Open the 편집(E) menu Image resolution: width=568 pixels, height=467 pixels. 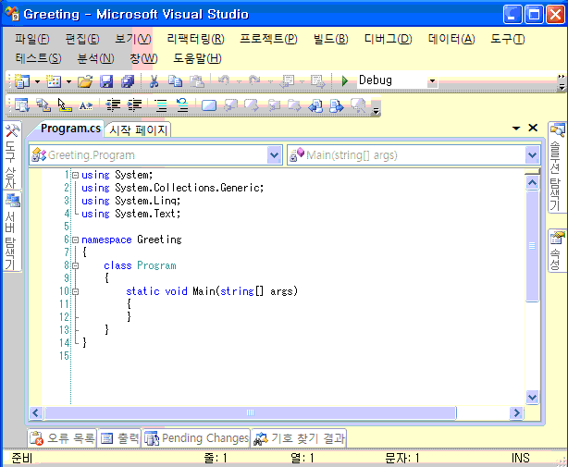[x=81, y=39]
